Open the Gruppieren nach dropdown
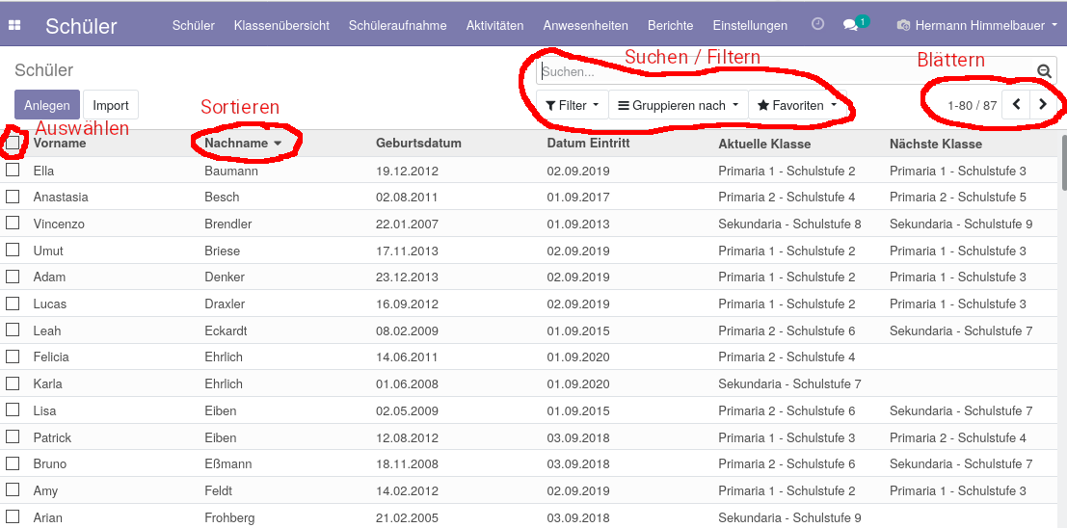 678,105
